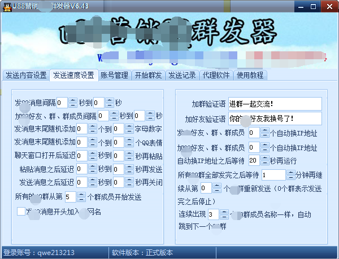Click the first QQ表情 count field
Screen dimensions: 339x259
[82, 142]
